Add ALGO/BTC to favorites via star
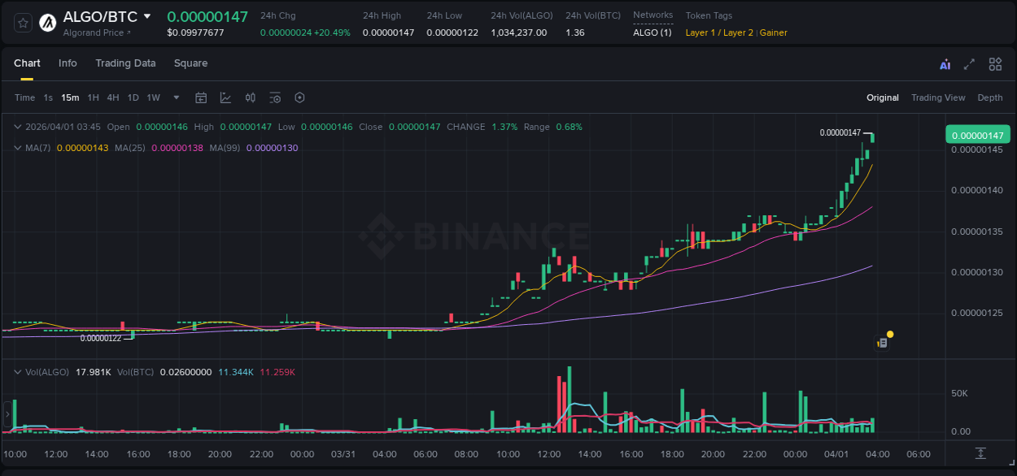 click(x=22, y=22)
